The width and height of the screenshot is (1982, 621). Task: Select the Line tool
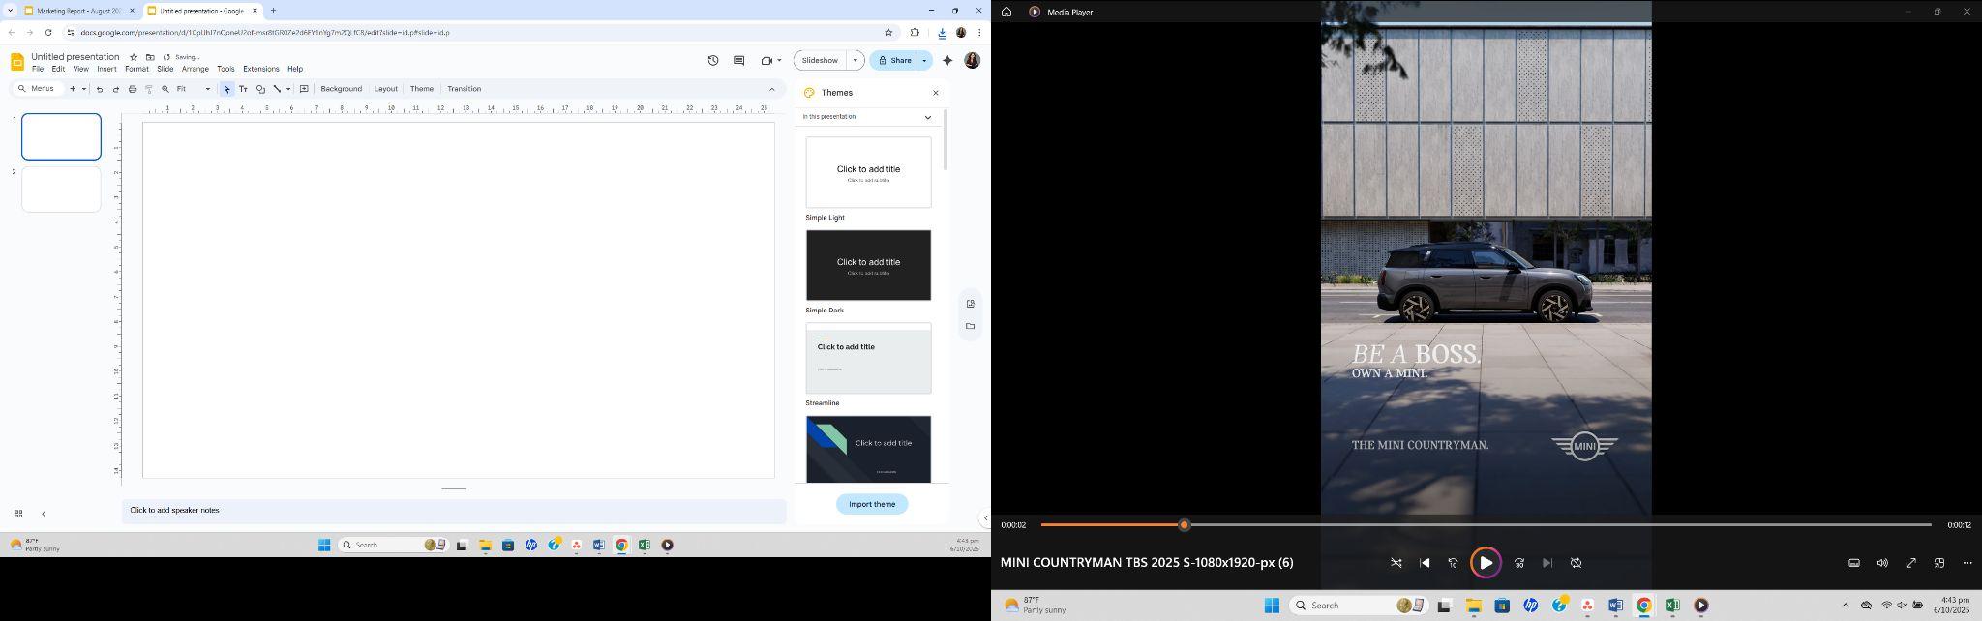(277, 89)
